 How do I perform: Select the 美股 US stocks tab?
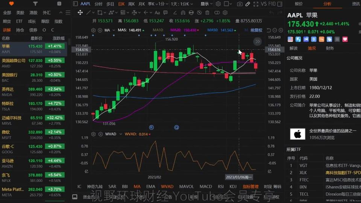click(x=20, y=13)
